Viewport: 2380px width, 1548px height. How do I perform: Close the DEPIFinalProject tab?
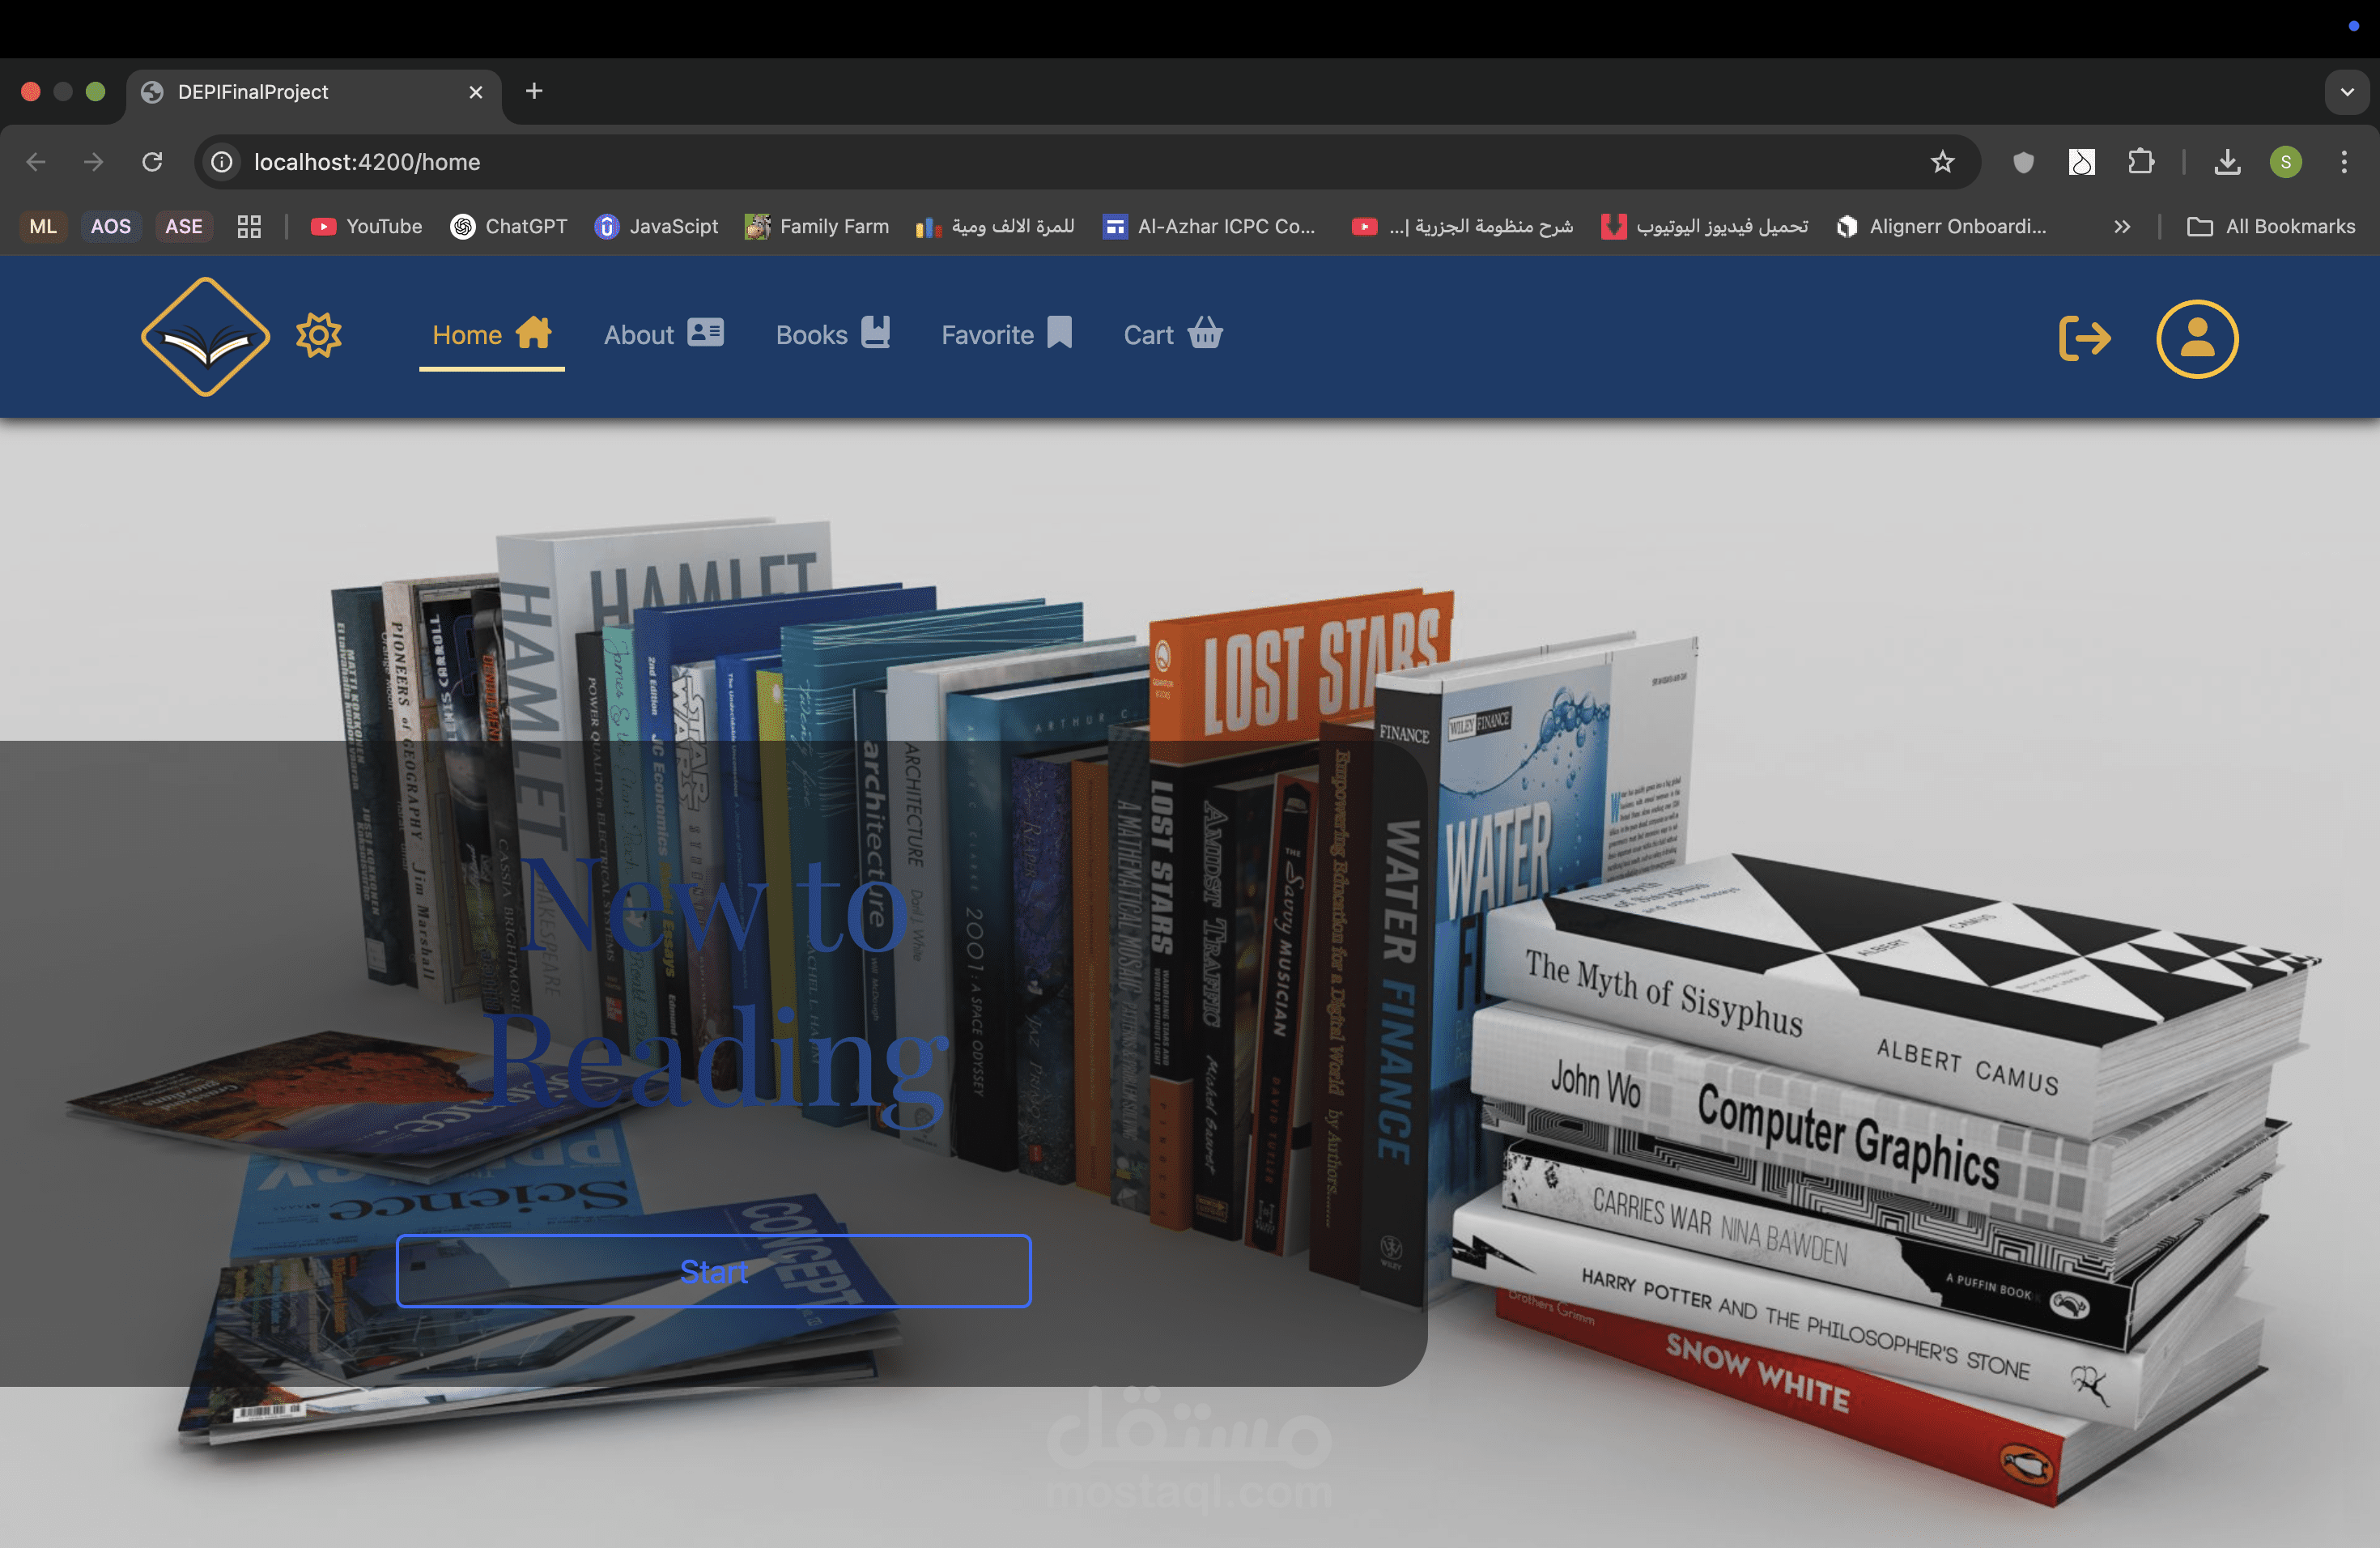(476, 92)
